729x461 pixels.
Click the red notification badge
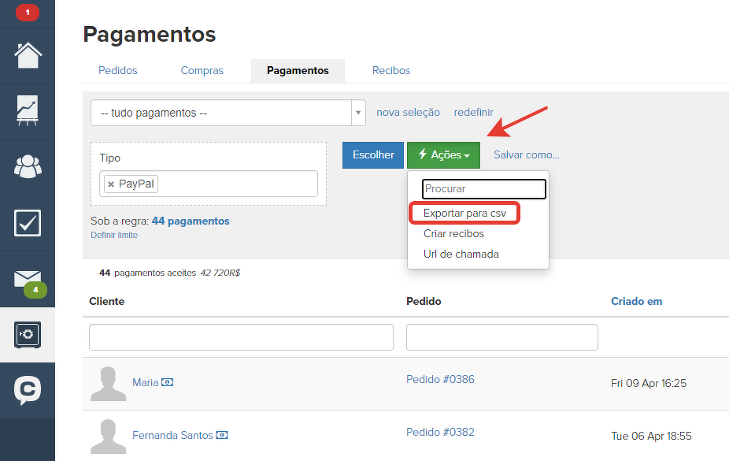coord(28,13)
